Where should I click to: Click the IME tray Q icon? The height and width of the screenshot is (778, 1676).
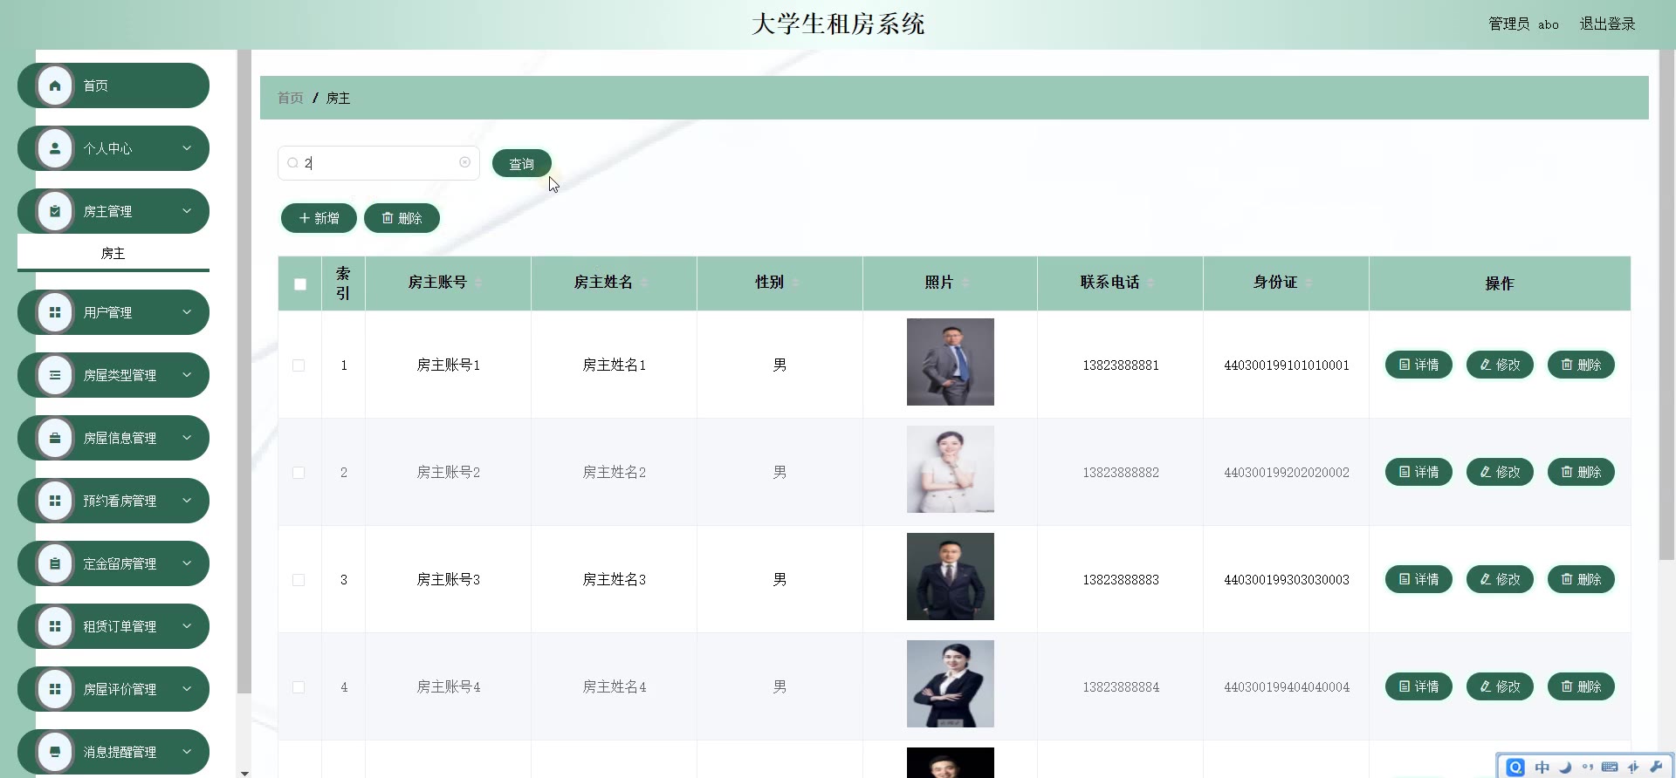click(x=1515, y=768)
